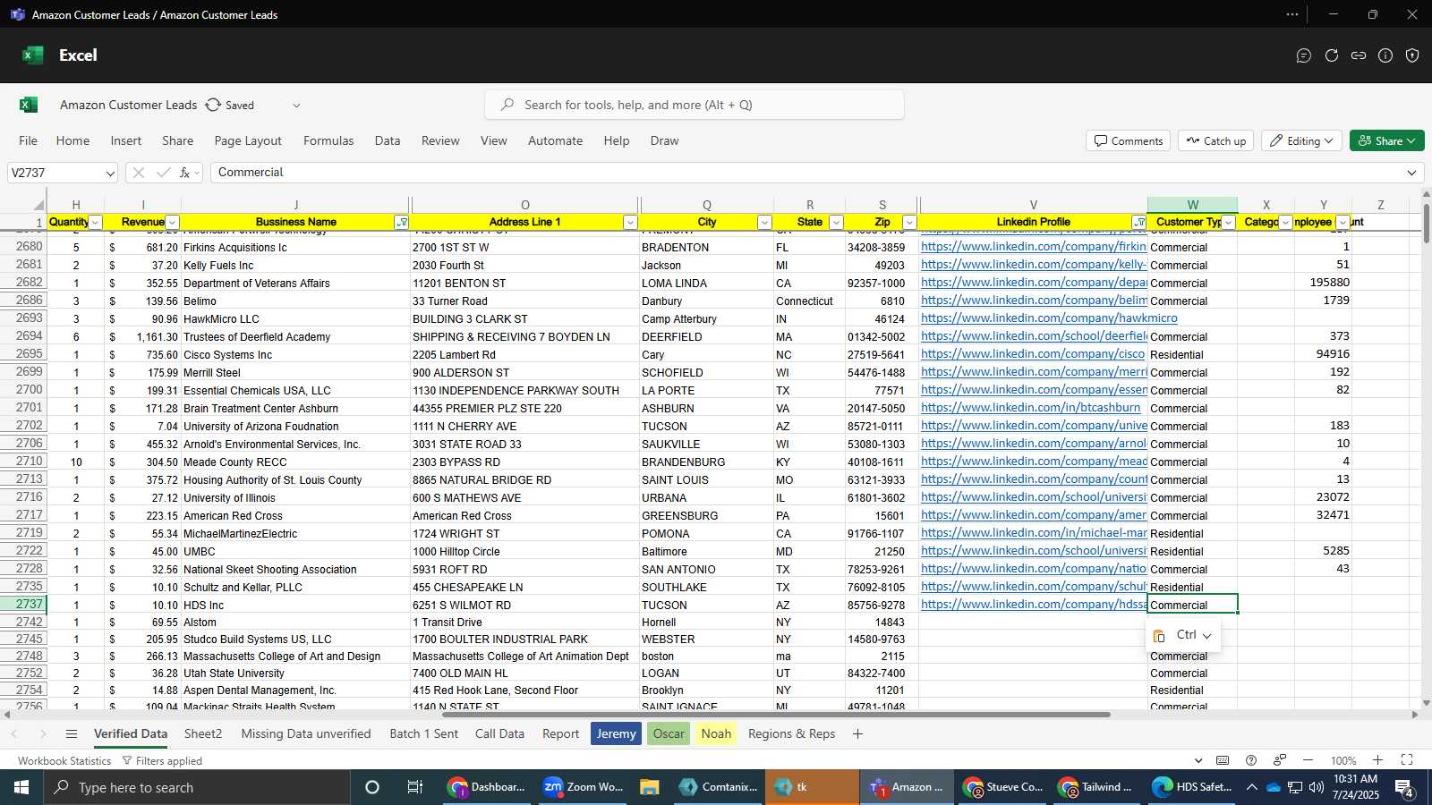
Task: Select the cell containing American Red Cross business name
Action: click(295, 515)
